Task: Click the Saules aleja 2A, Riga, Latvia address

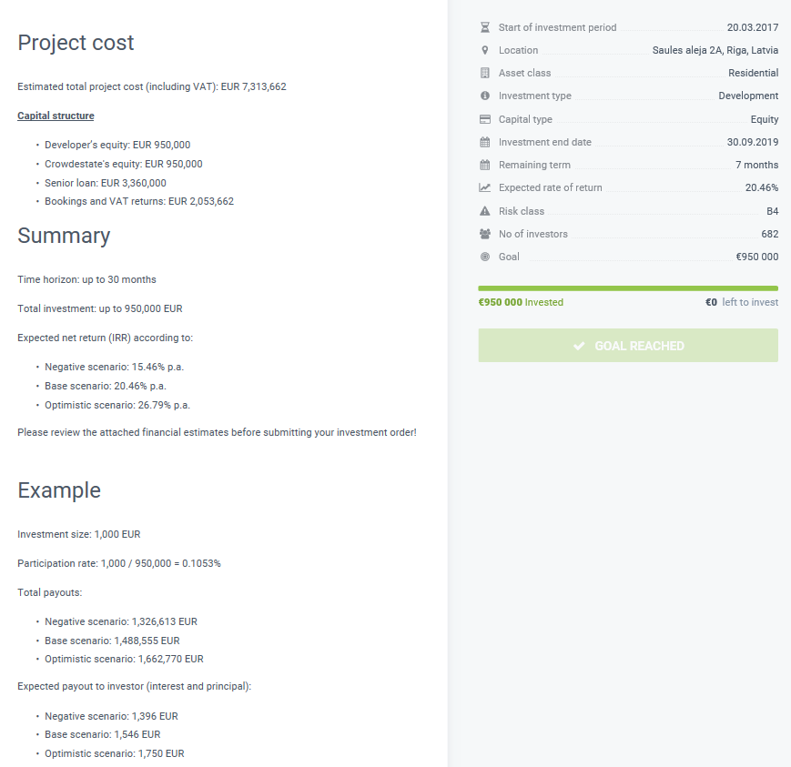Action: click(715, 50)
